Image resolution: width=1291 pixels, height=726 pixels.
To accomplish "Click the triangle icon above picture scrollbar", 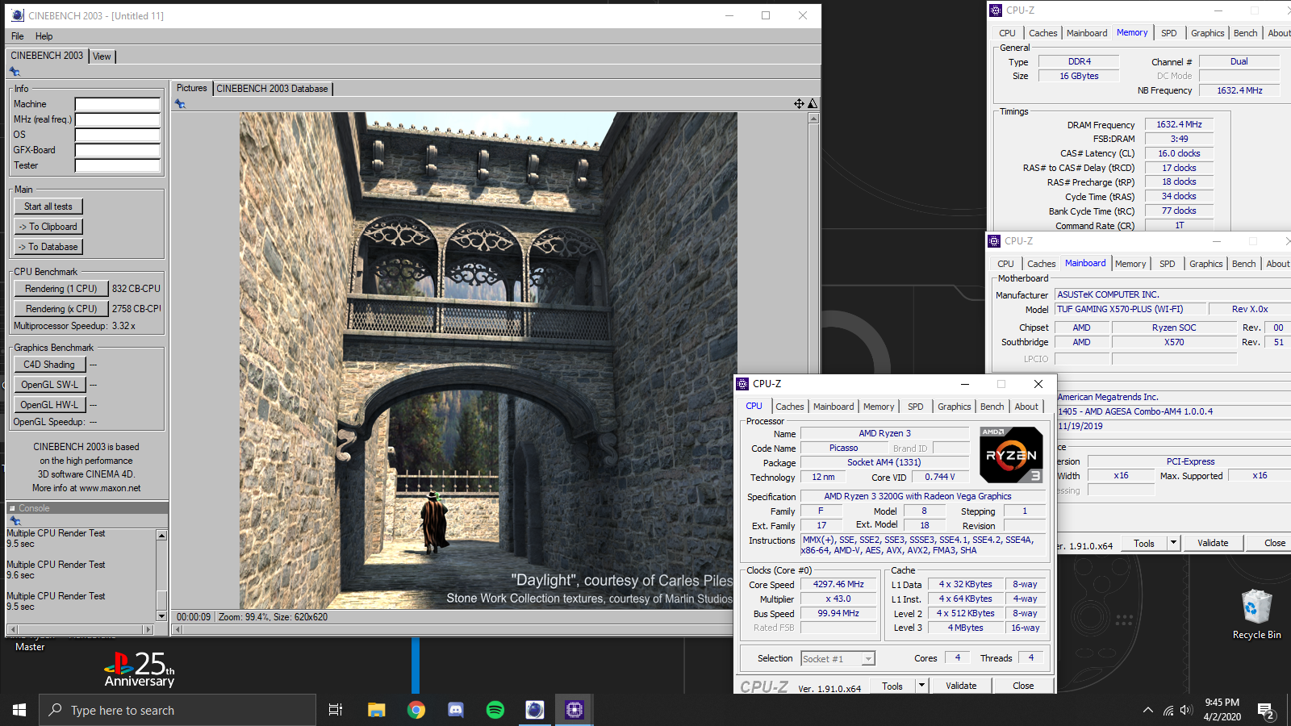I will [x=813, y=103].
